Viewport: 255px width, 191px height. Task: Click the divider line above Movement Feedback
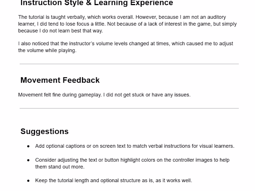(129, 64)
